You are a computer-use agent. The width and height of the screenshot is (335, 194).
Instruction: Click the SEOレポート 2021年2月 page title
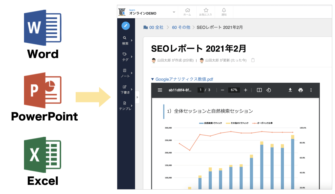pyautogui.click(x=198, y=48)
